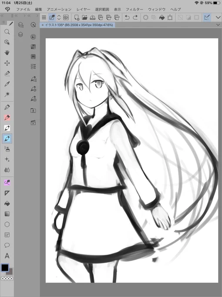Save the canvas using save icon
222x297 pixels.
click(92, 17)
